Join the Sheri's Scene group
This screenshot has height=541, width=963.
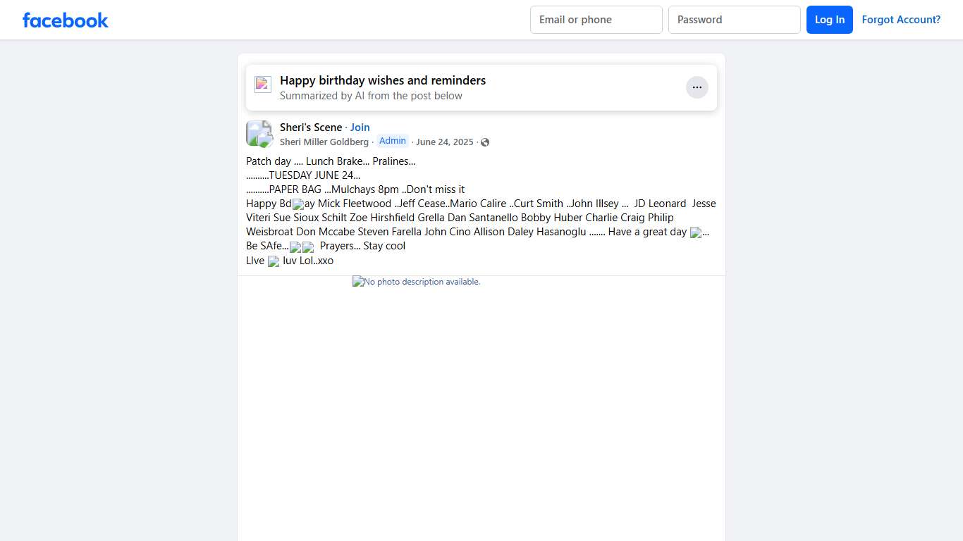point(360,128)
